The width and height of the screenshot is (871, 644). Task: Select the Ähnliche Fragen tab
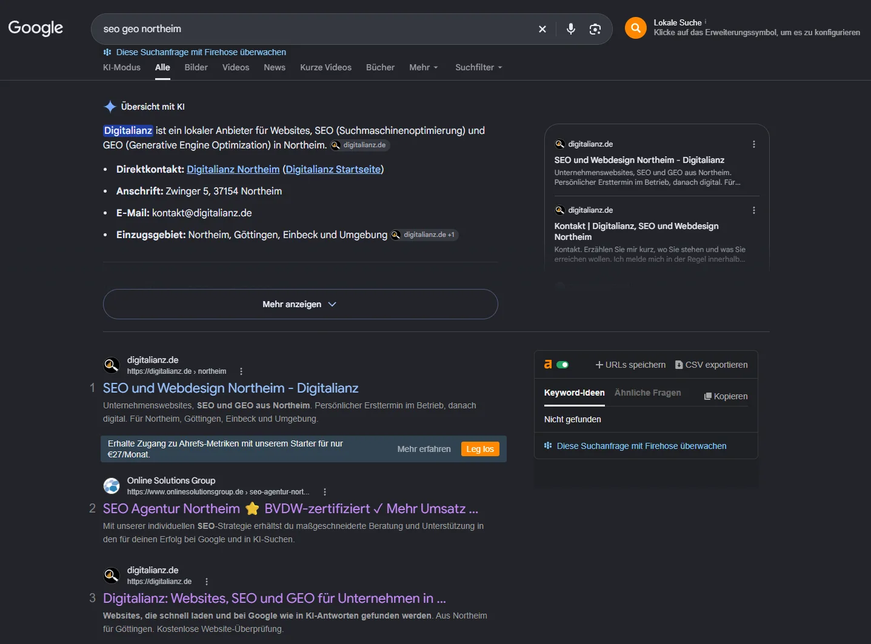[648, 393]
